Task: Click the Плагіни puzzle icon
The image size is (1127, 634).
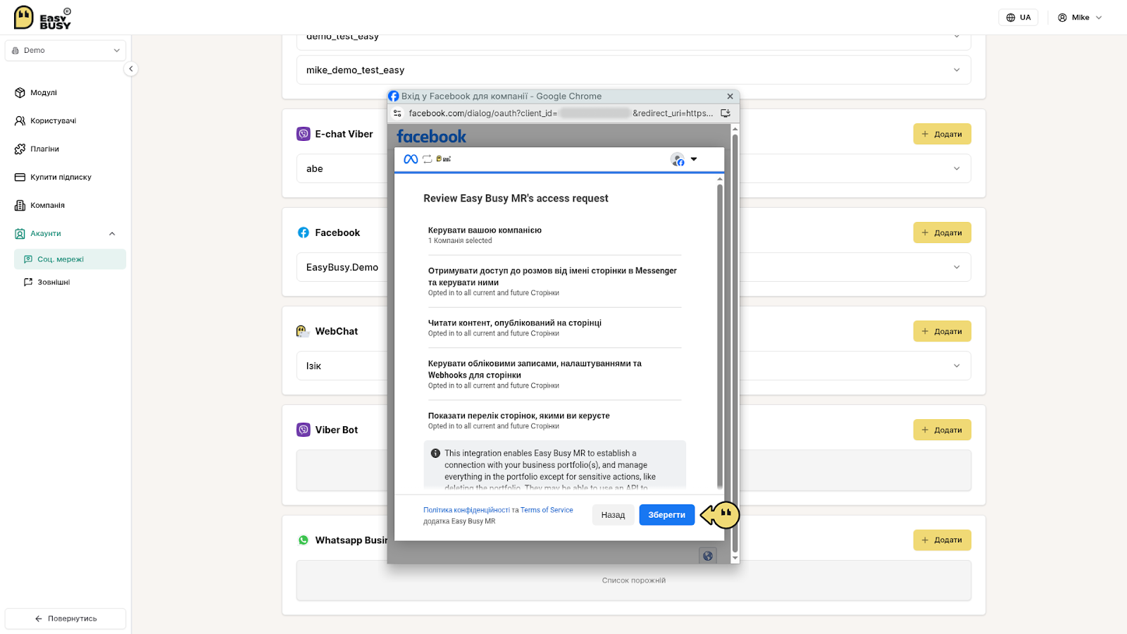Action: click(x=20, y=149)
